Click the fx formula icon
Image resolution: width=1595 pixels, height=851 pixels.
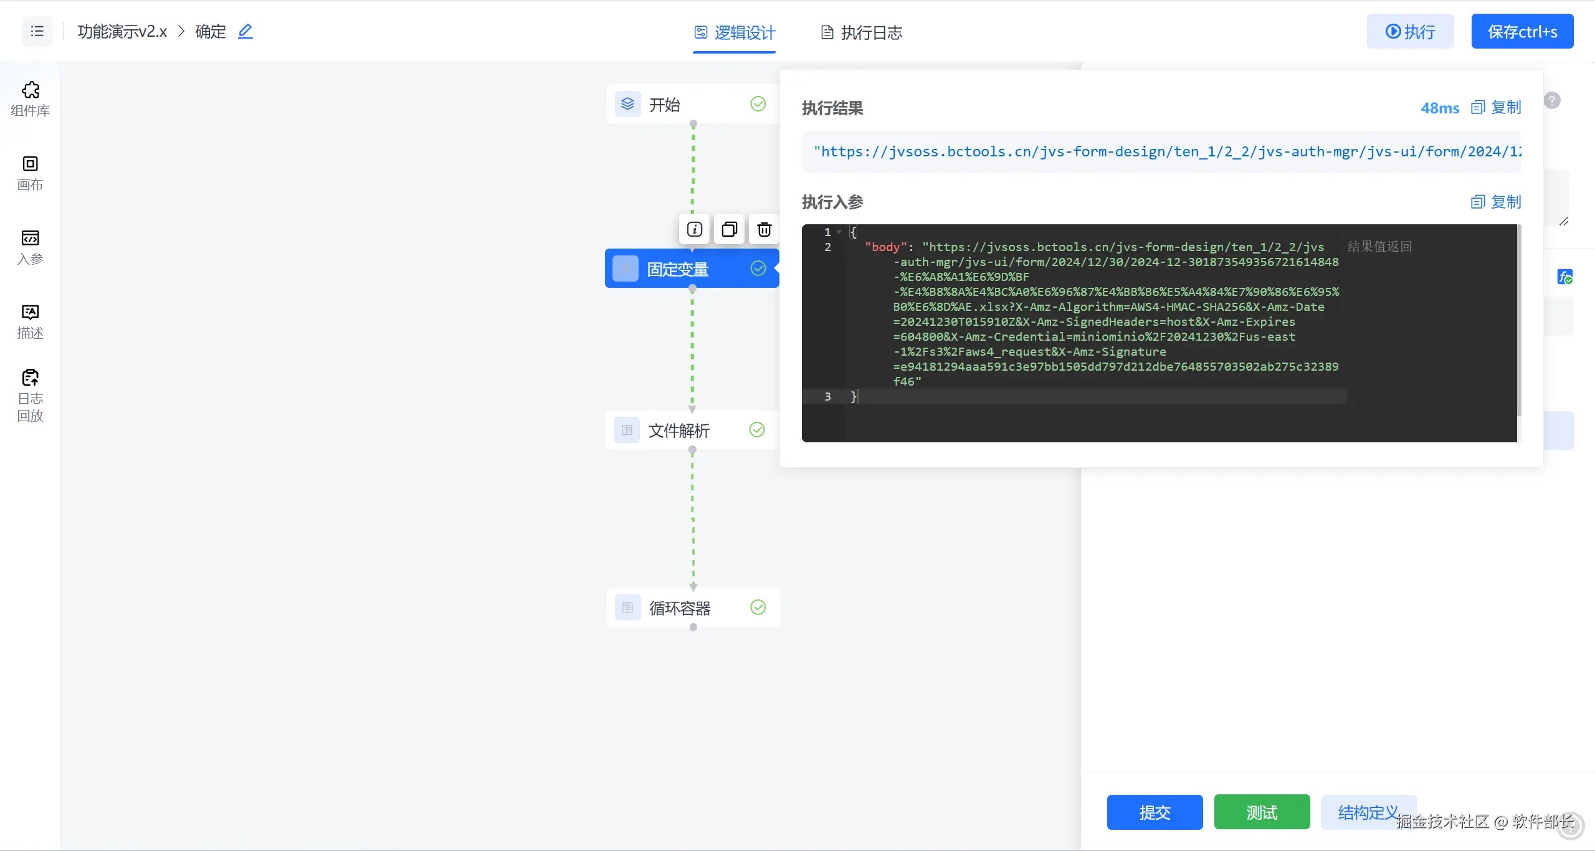[1564, 277]
